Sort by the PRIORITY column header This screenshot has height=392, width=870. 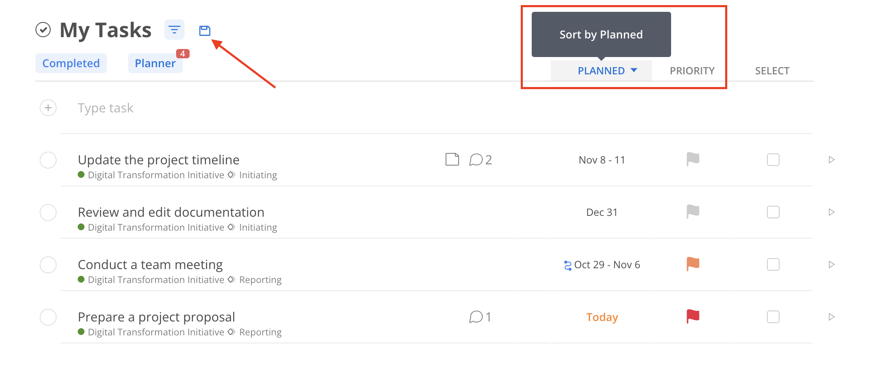coord(692,71)
